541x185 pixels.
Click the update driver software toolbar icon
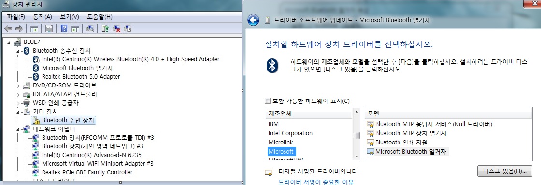[106, 28]
